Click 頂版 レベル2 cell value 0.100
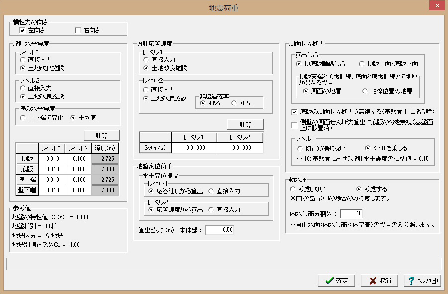The width and height of the screenshot is (448, 294). pyautogui.click(x=78, y=159)
